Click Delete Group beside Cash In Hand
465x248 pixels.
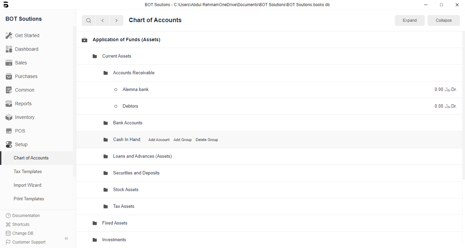click(207, 140)
